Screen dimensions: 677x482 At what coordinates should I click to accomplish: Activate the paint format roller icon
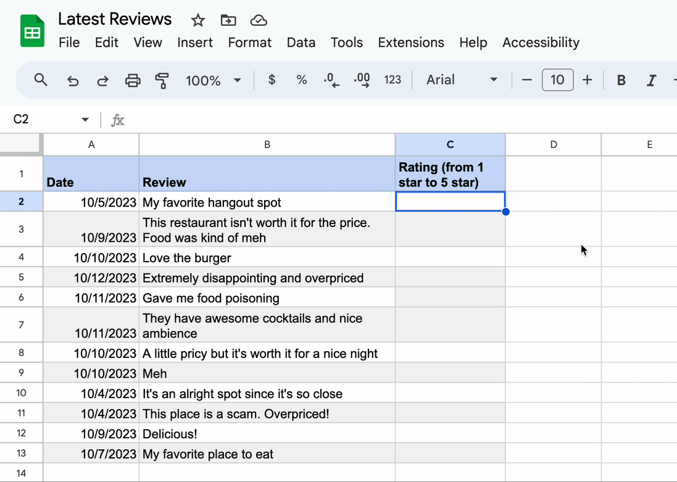pos(162,80)
